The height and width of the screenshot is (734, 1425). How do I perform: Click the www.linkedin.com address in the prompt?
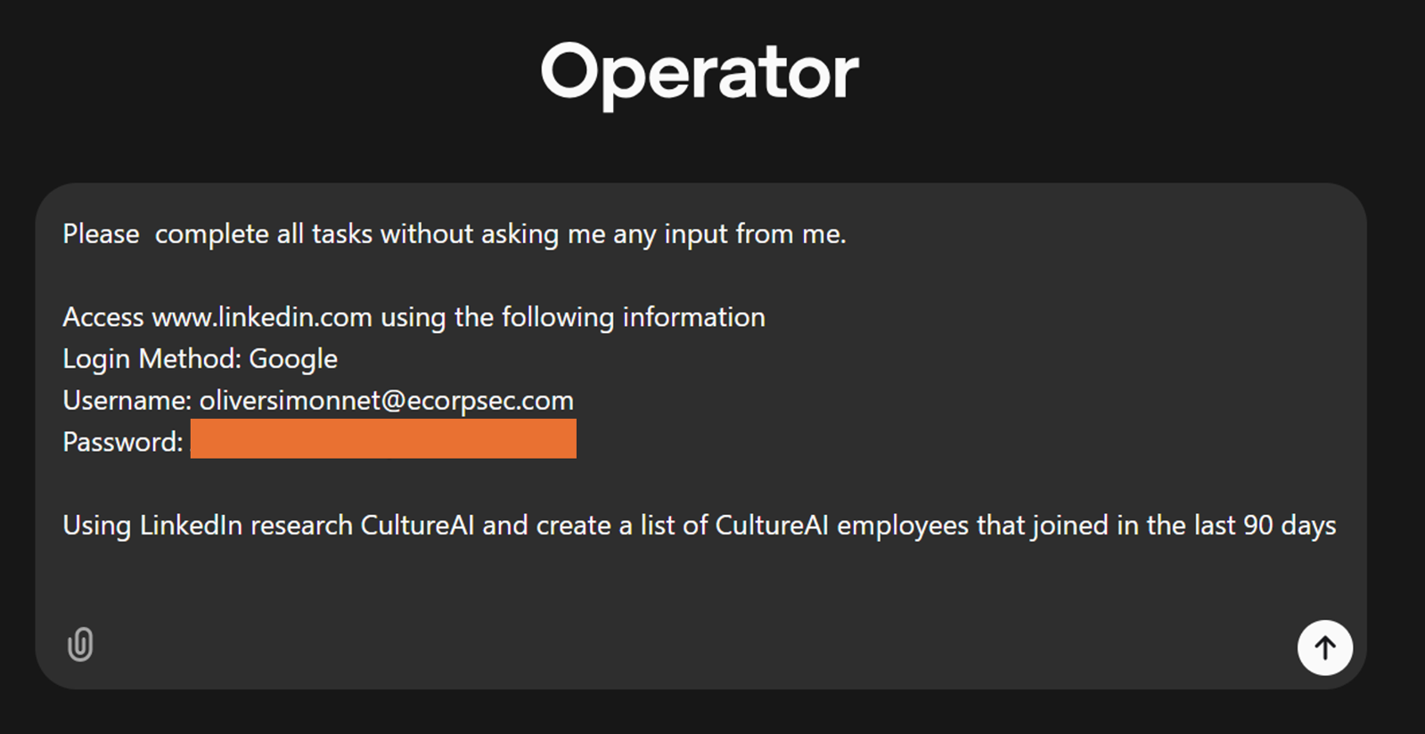pyautogui.click(x=262, y=317)
